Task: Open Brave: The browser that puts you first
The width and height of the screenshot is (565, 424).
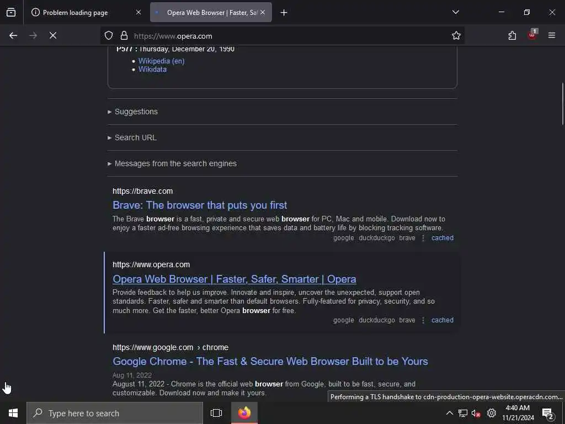Action: click(x=200, y=205)
